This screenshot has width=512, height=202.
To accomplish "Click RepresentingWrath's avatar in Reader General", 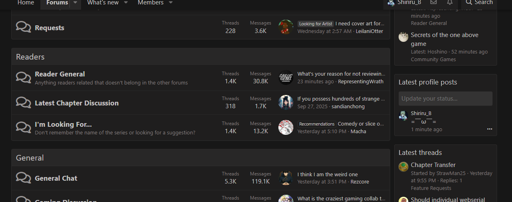I will (x=286, y=78).
